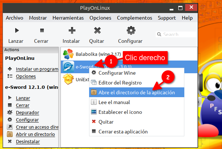The width and height of the screenshot is (222, 149).
Task: Click shortcut arrow icon beside Crear un acceso
Action: 10,127
